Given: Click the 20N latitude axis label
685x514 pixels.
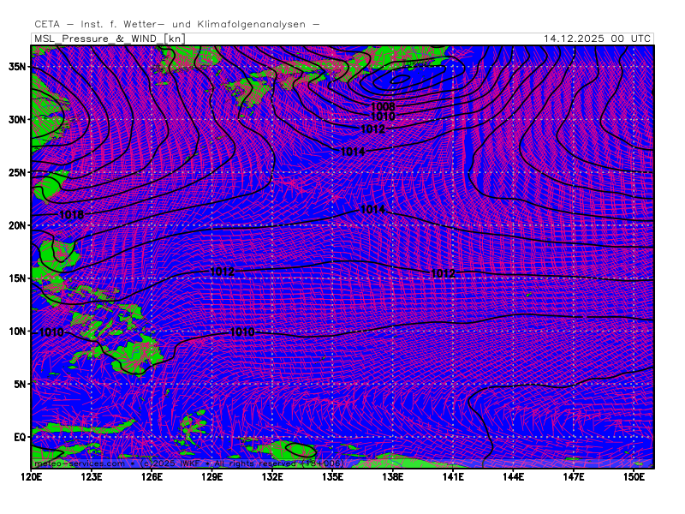Looking at the screenshot, I should point(17,225).
